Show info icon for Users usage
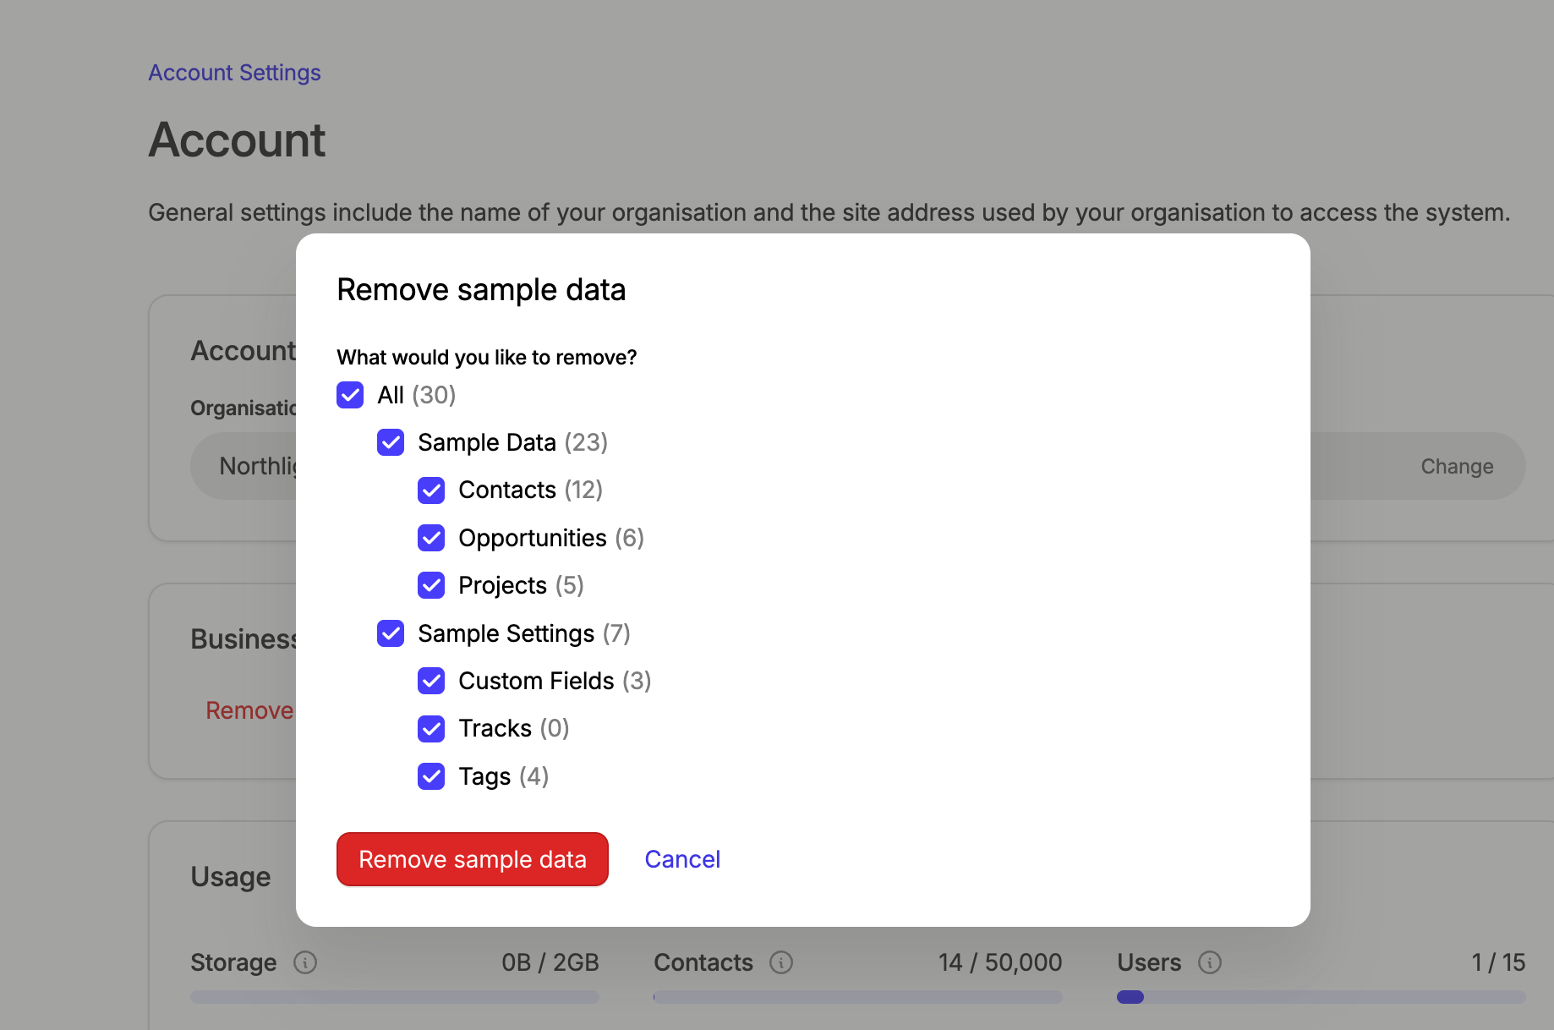The height and width of the screenshot is (1030, 1554). click(1210, 962)
